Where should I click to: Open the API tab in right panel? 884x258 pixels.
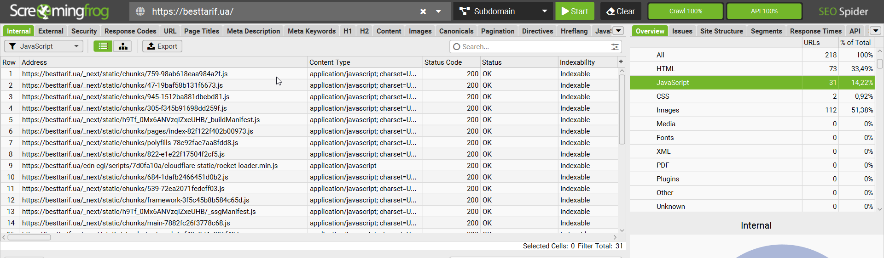855,31
